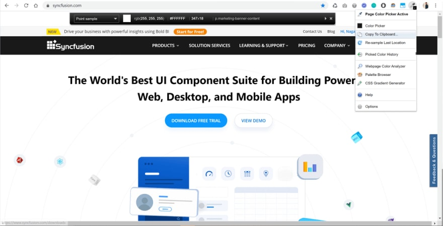Open the Feedback & Questions side tab

(433, 161)
